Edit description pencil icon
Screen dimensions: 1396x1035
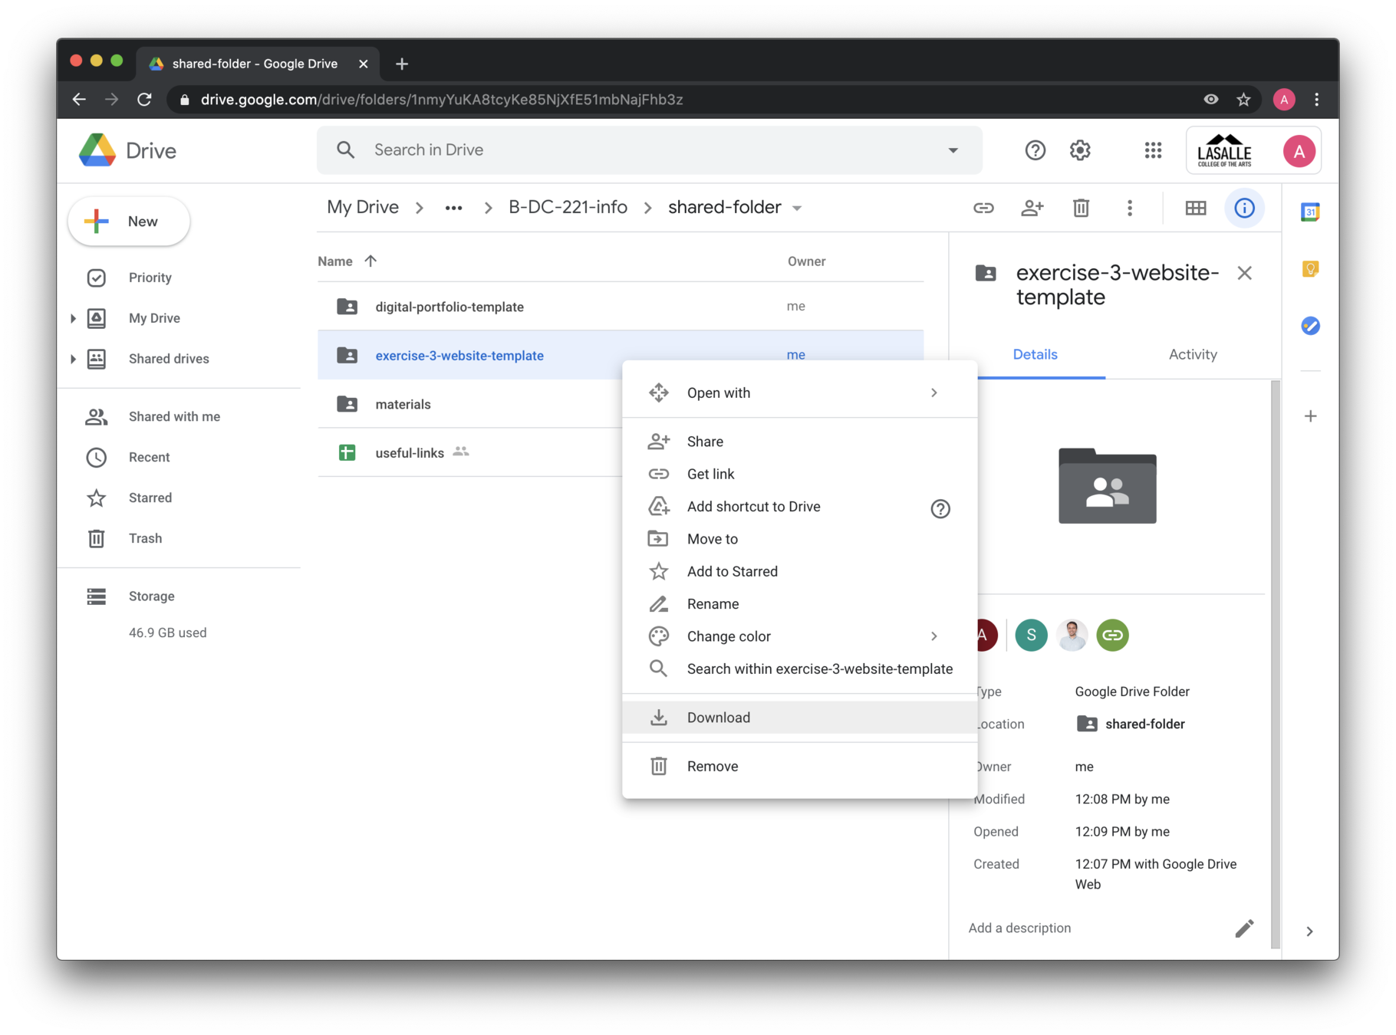point(1244,928)
